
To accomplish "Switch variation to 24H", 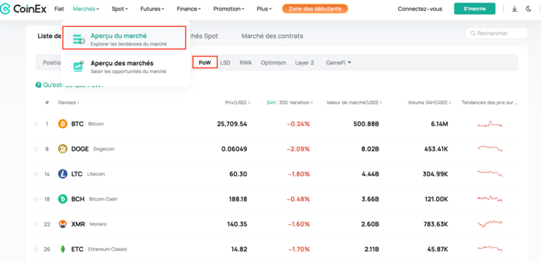I will 271,103.
